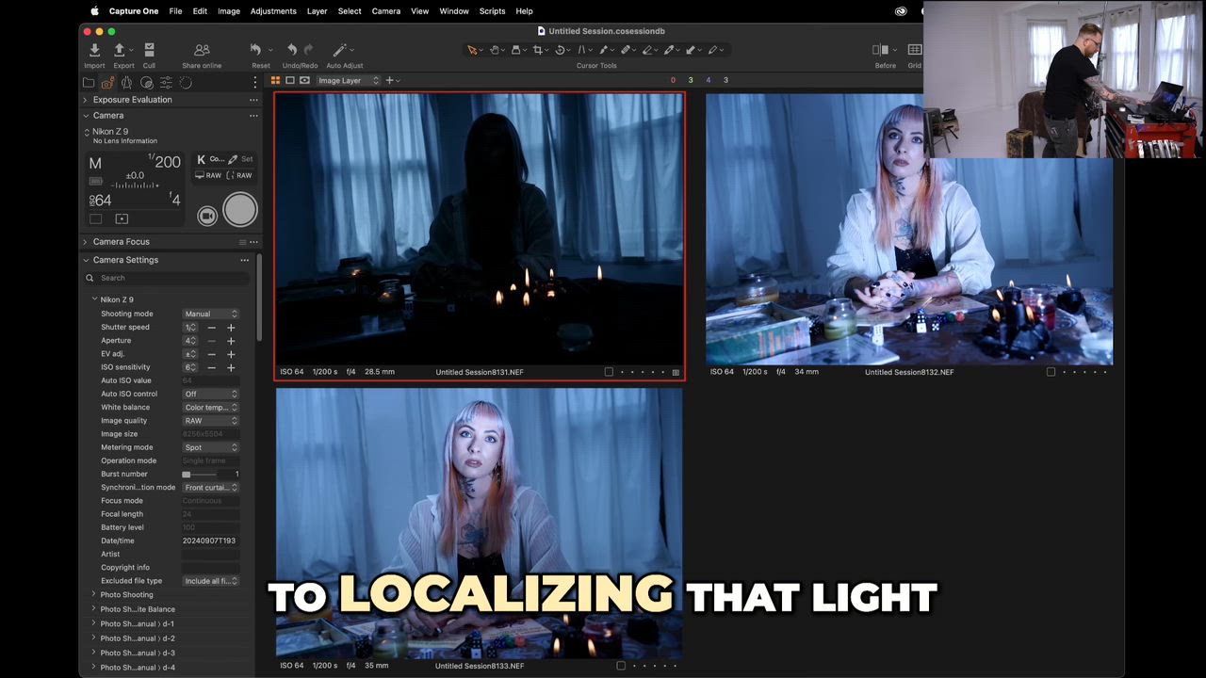Click the Import icon in toolbar
The image size is (1206, 678).
pyautogui.click(x=94, y=50)
